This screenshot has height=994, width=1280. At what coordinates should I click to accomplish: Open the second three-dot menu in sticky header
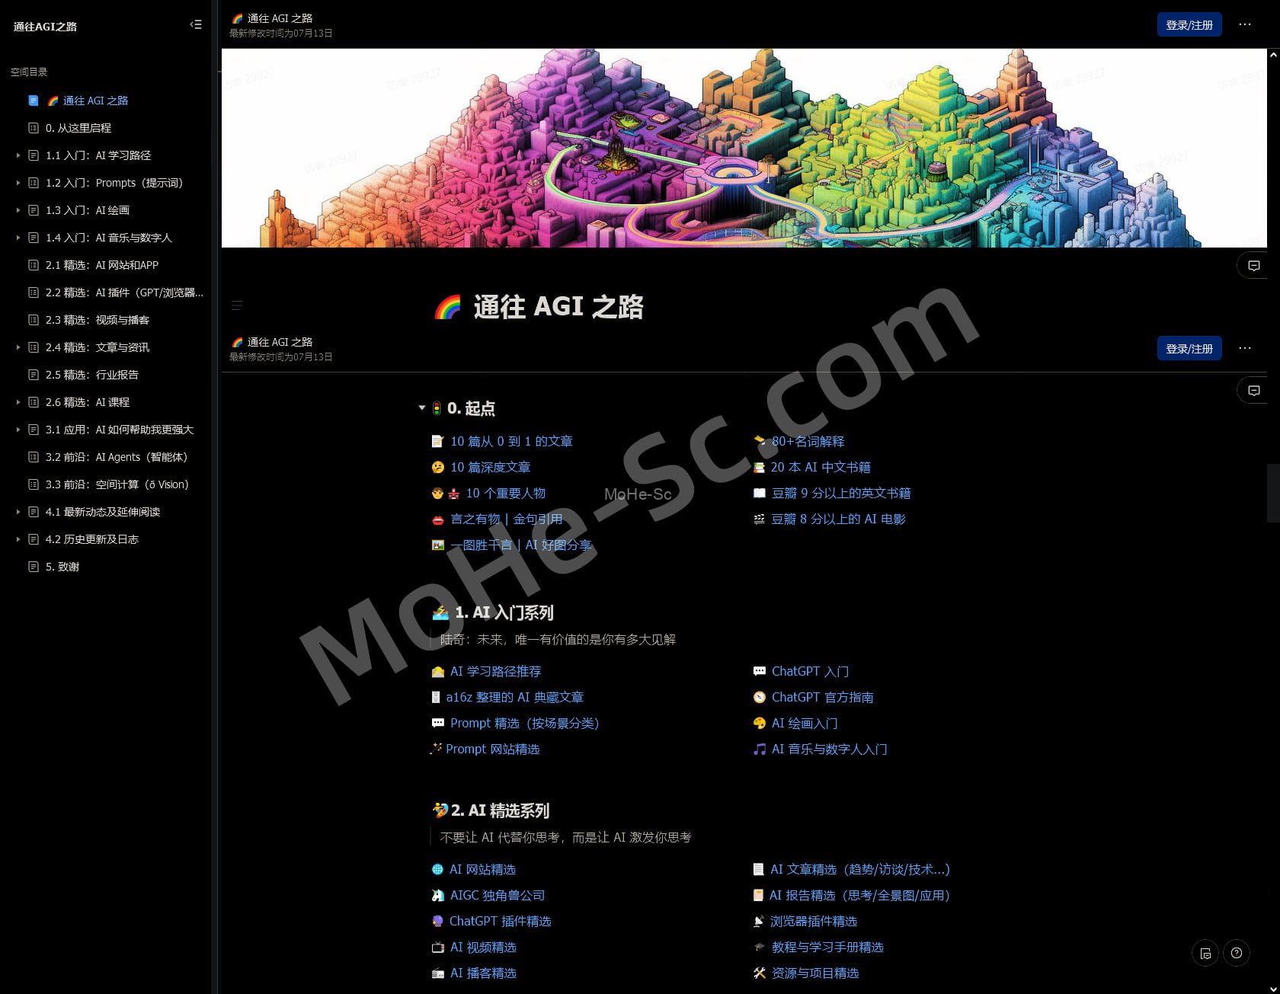(1245, 348)
